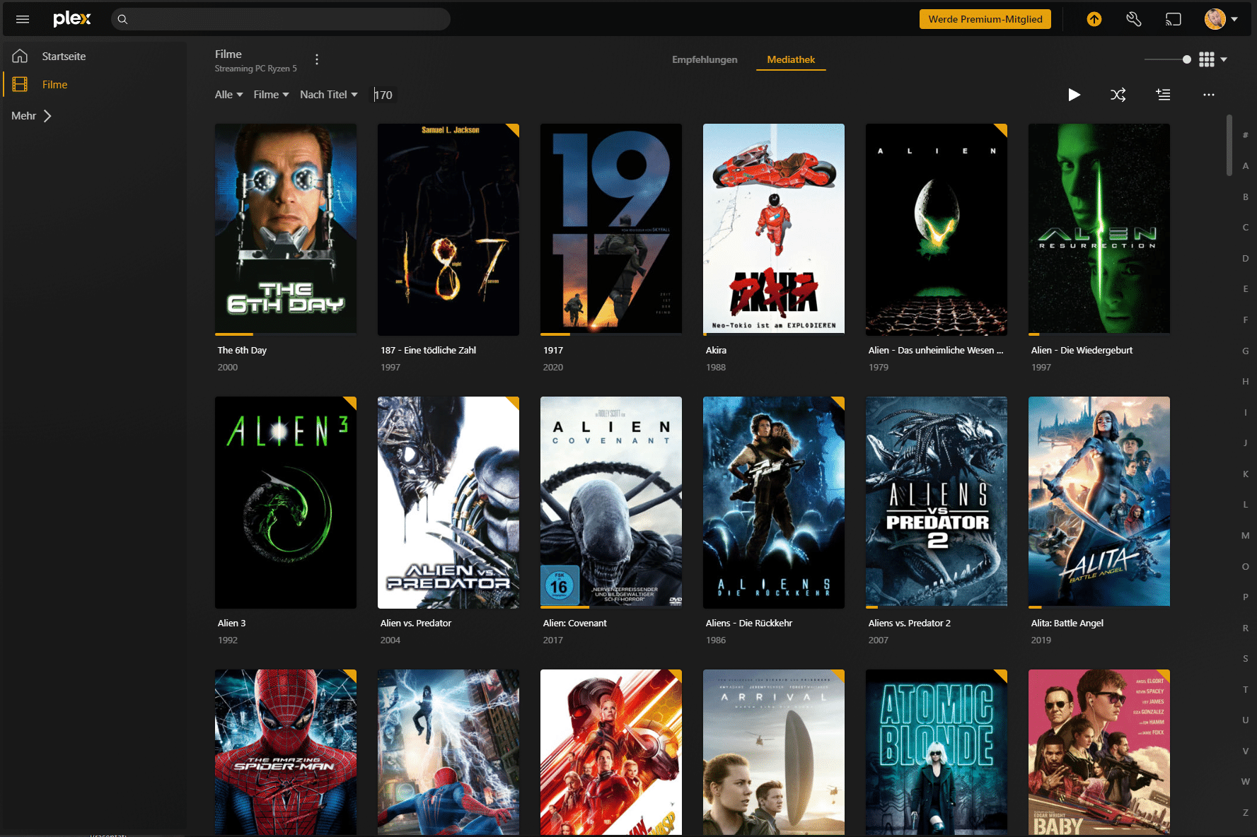The height and width of the screenshot is (837, 1257).
Task: Open The 6th Day poster
Action: click(286, 229)
